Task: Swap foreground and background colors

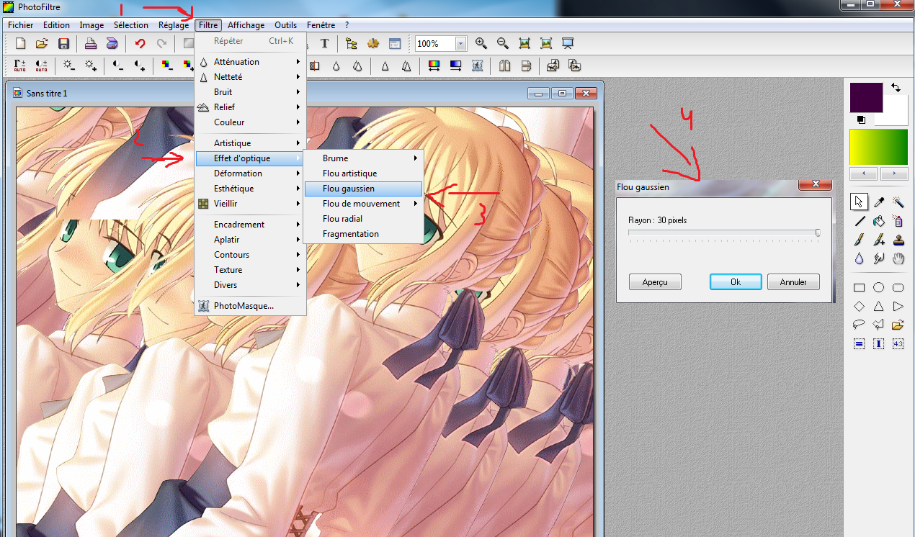Action: [896, 87]
